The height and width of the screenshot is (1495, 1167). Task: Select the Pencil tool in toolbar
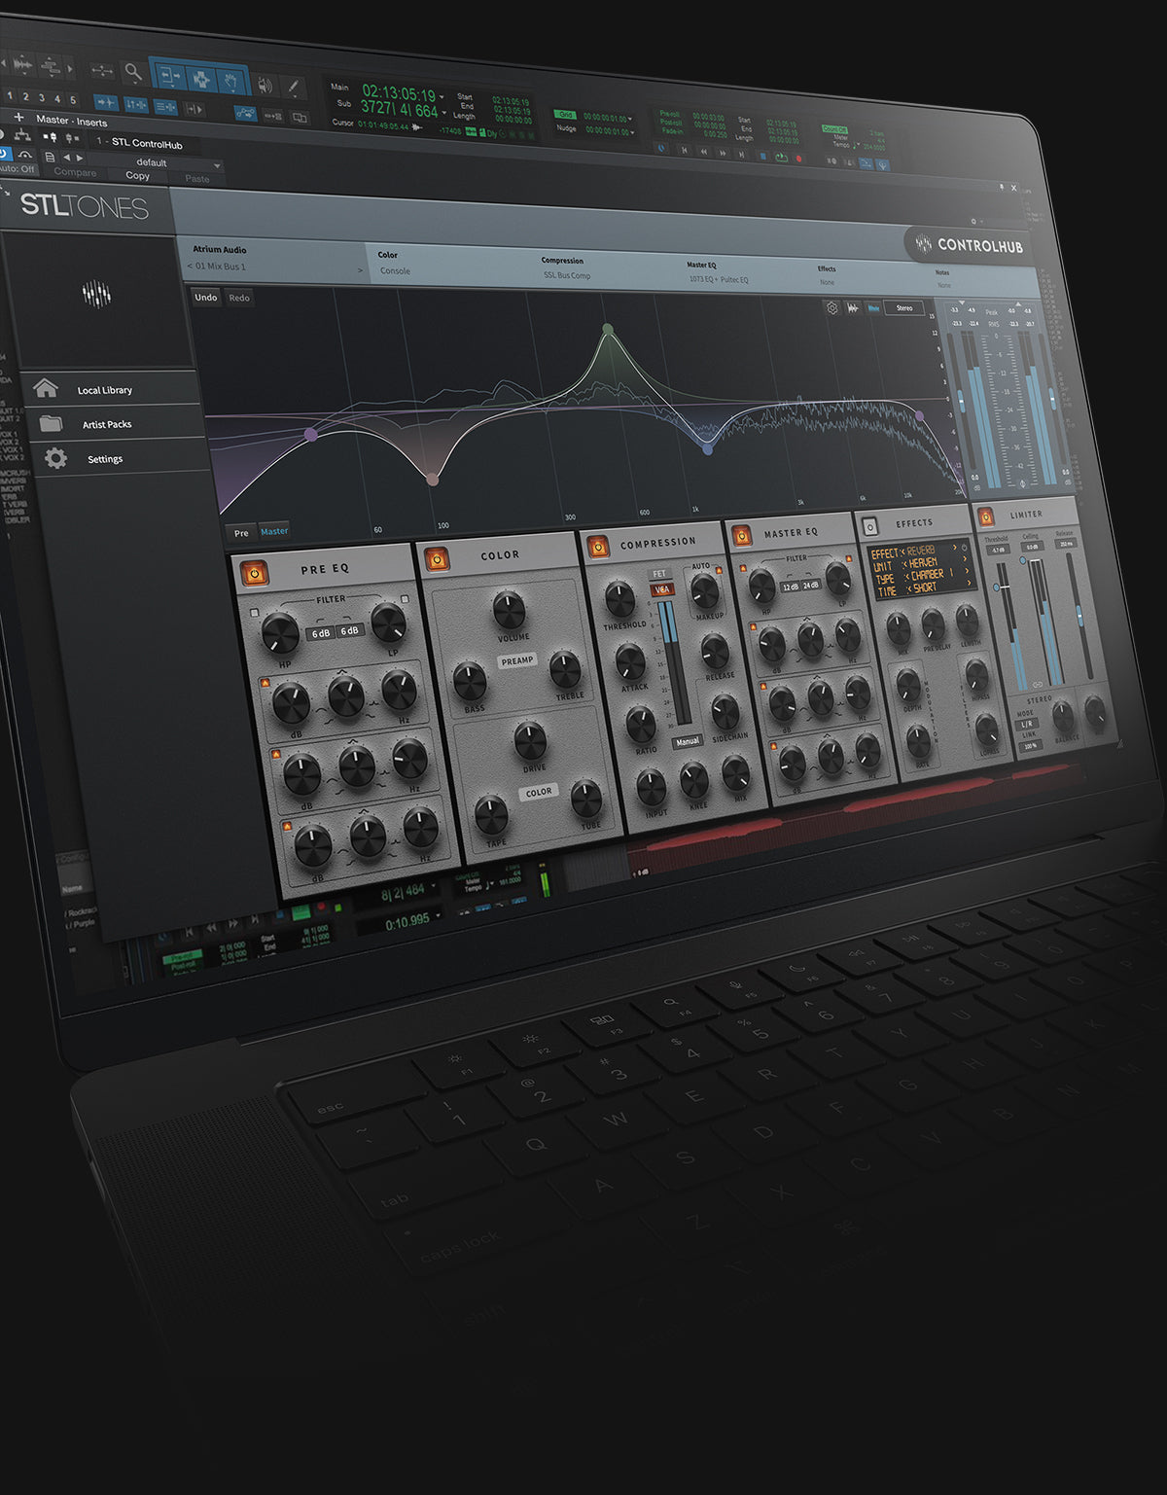pyautogui.click(x=294, y=88)
